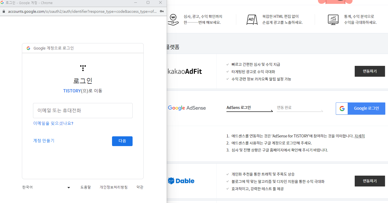Click '빠르고 간편한 심사 및 수익 지급' text
Viewport: 388px width, 203px height.
point(256,65)
